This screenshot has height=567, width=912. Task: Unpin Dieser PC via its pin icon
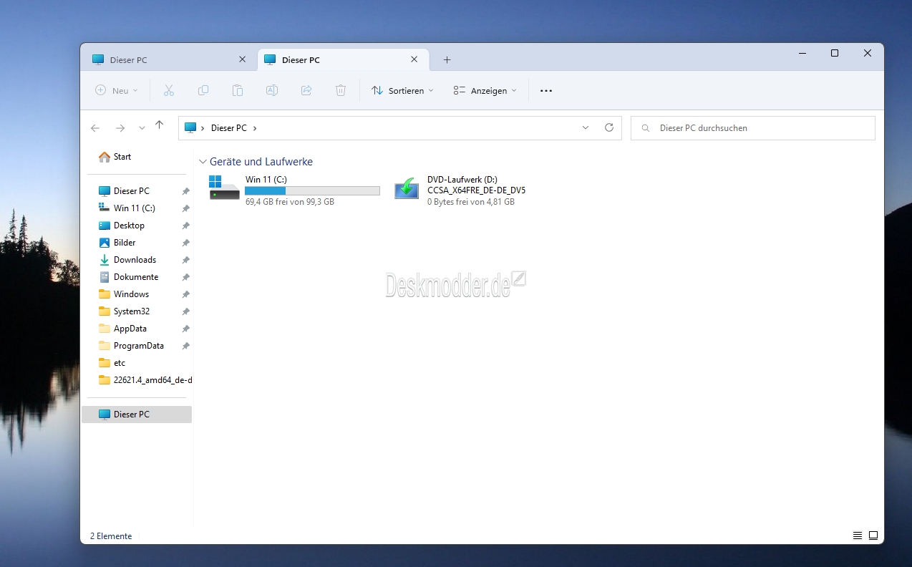185,191
